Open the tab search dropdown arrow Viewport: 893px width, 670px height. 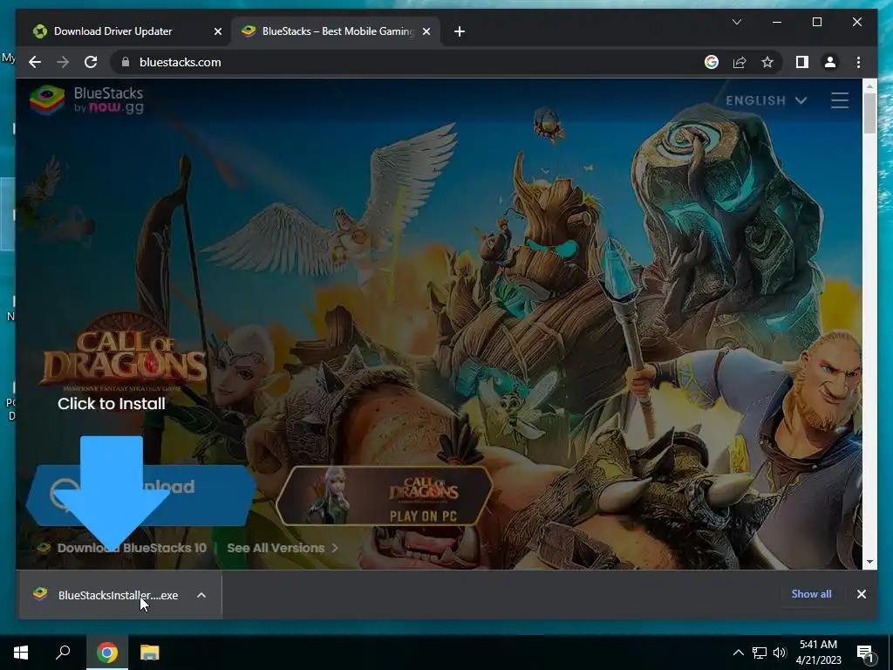pos(736,22)
